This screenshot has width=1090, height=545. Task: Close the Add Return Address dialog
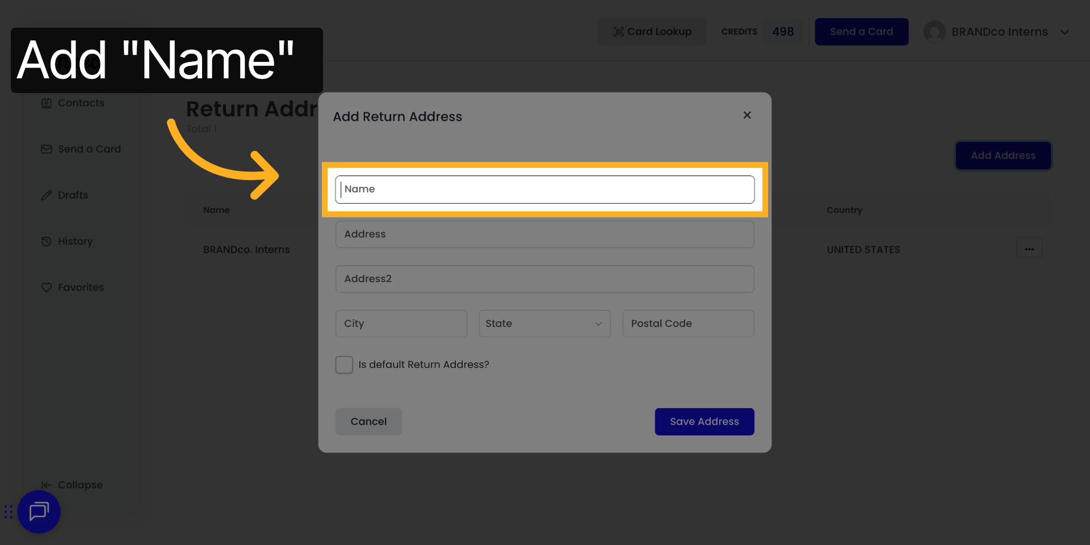tap(747, 115)
